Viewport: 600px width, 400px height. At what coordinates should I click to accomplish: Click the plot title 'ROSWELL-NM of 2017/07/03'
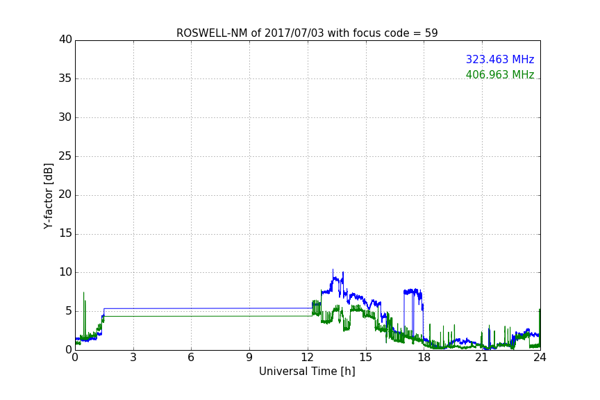307,33
